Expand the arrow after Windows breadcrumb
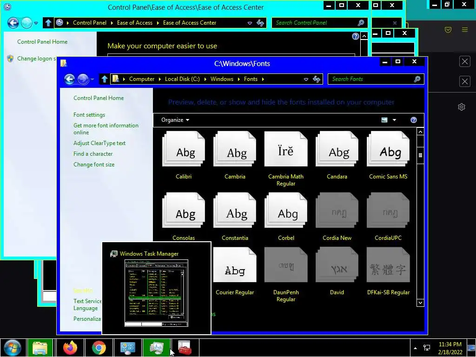476x357 pixels. (238, 79)
